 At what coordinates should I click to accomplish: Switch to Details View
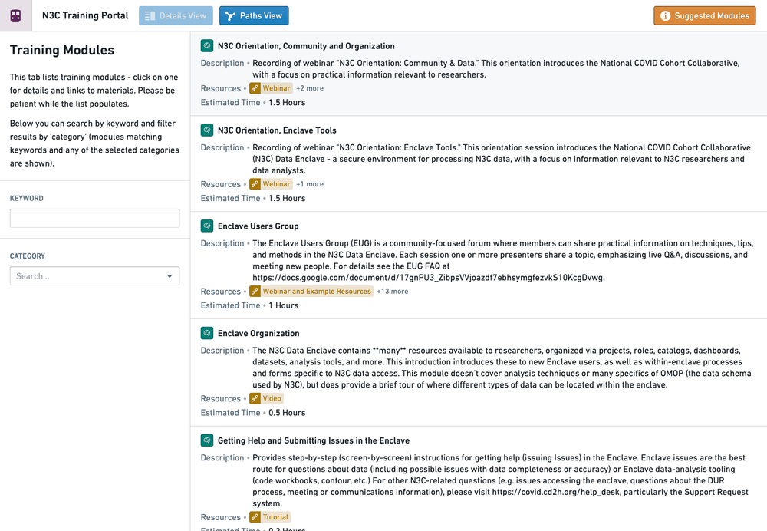(x=176, y=16)
